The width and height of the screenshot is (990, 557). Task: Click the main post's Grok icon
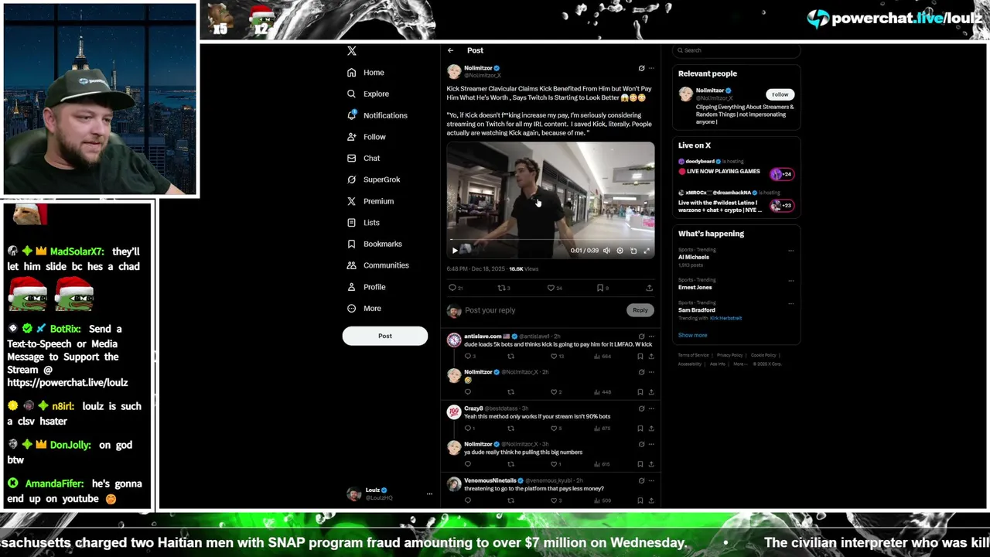tap(641, 68)
